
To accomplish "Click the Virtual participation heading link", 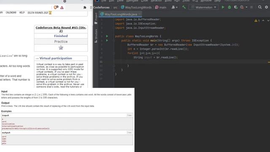I will click(56, 58).
